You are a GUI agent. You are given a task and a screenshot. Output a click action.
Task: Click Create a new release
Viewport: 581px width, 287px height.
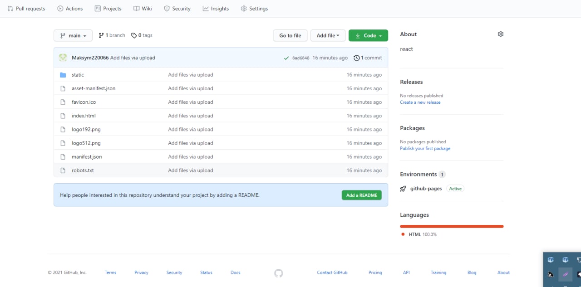pos(420,102)
